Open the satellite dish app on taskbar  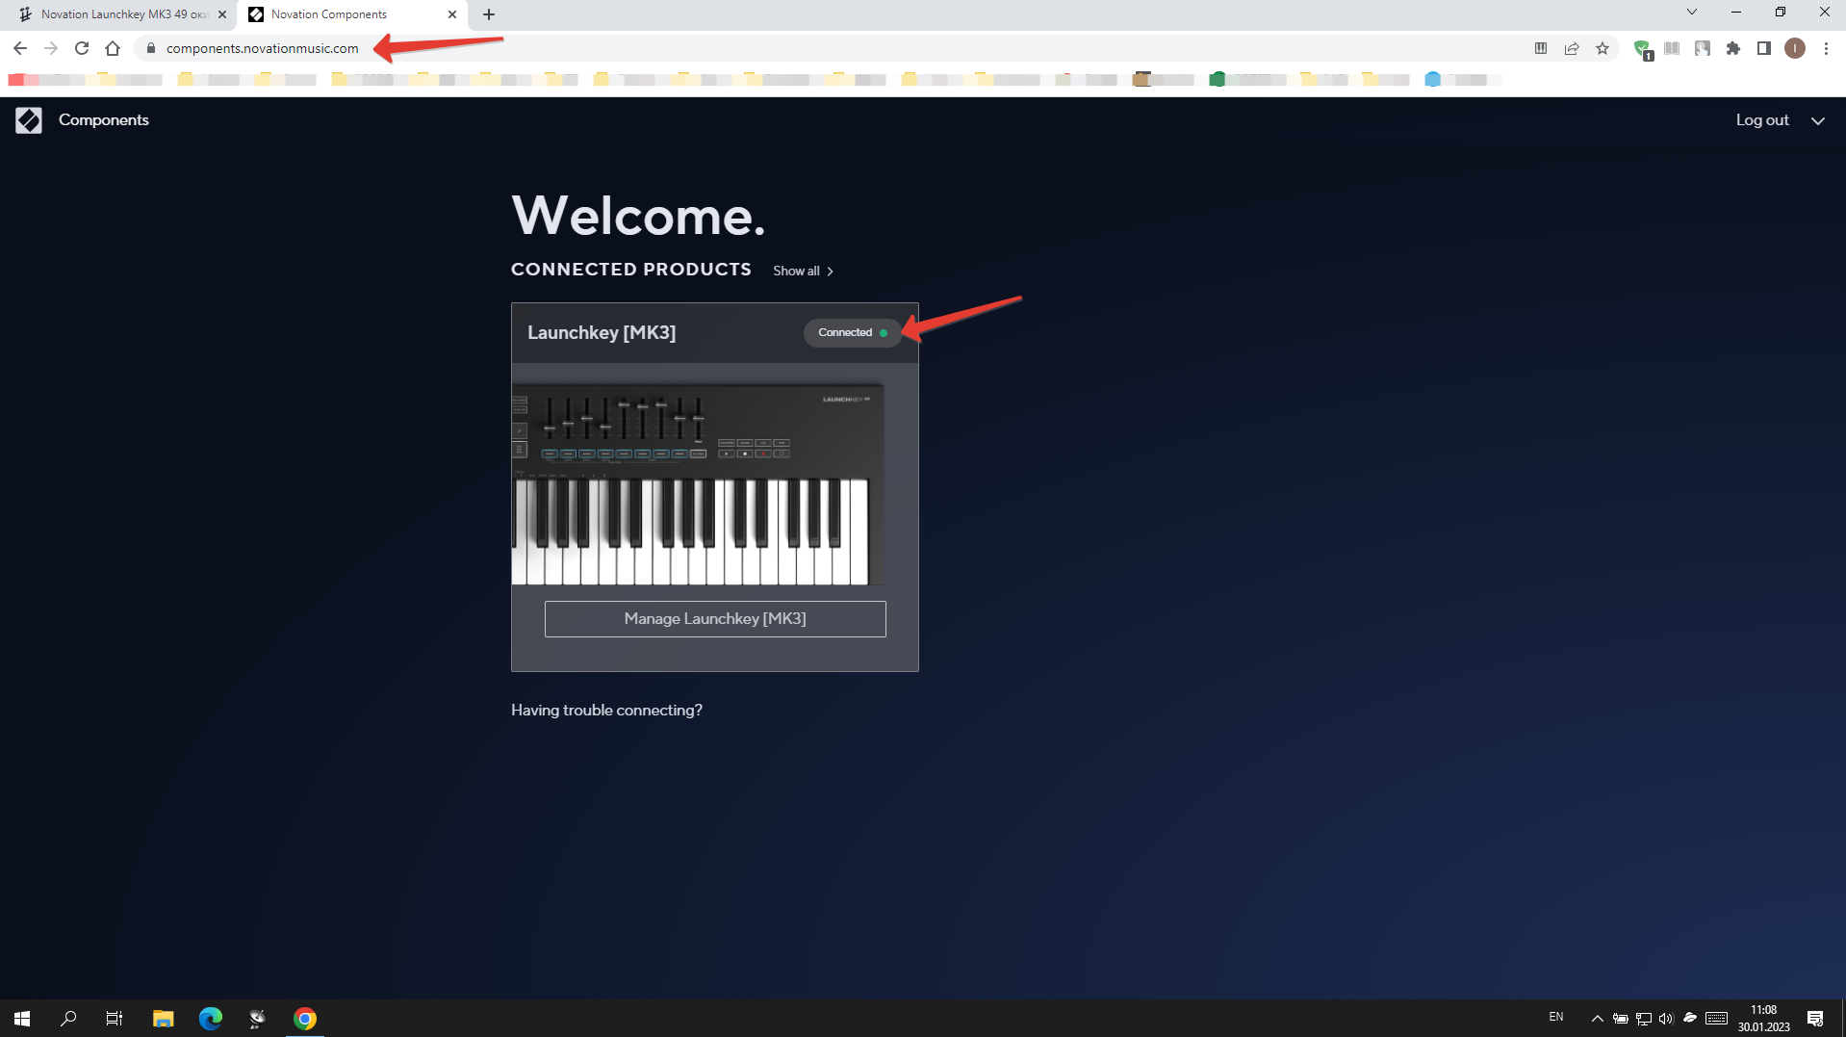click(x=257, y=1019)
